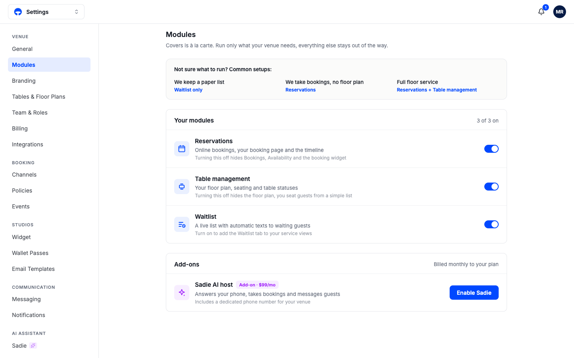Expand the Settings section switcher dropdown

click(46, 12)
